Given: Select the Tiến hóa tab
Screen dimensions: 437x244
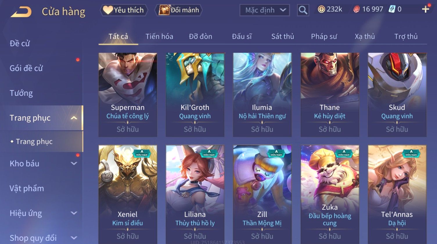Looking at the screenshot, I should [159, 36].
